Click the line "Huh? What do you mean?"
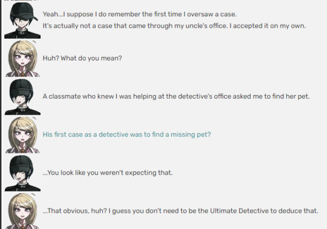This screenshot has width=327, height=229. point(82,58)
